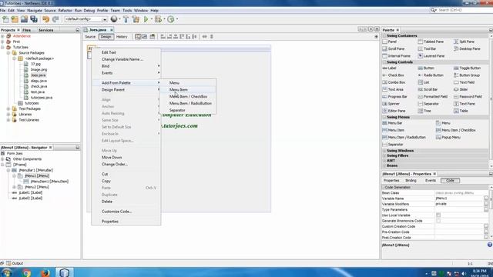
Task: Choose Menu Item in Add From Palette submenu
Action: coord(188,90)
